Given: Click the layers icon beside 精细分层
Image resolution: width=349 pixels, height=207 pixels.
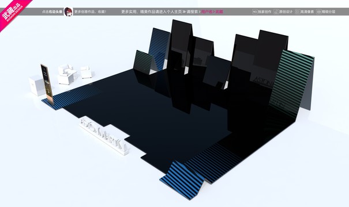Looking at the screenshot, I should (318, 11).
